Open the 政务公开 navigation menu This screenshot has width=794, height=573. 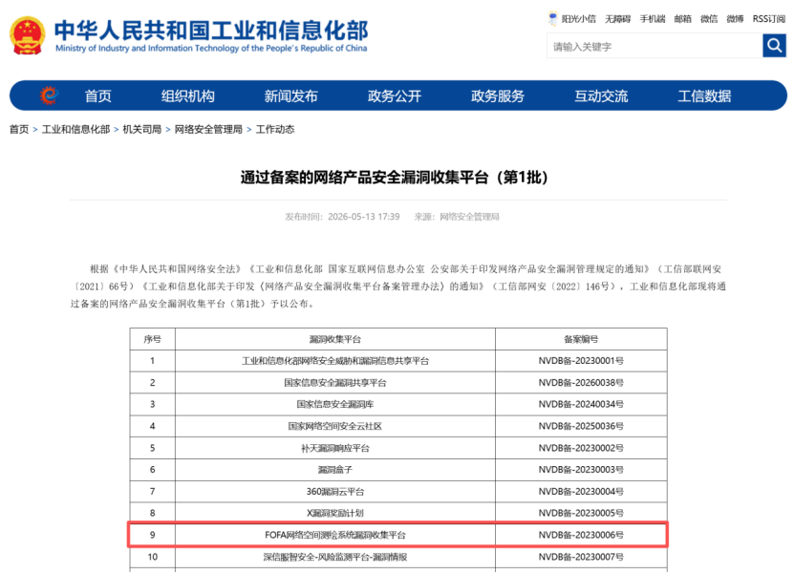coord(395,95)
